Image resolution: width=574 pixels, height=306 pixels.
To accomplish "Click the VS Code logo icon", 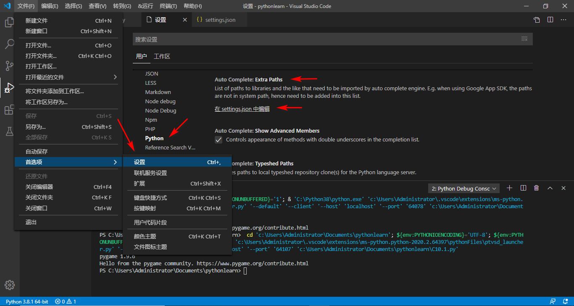I will (7, 6).
